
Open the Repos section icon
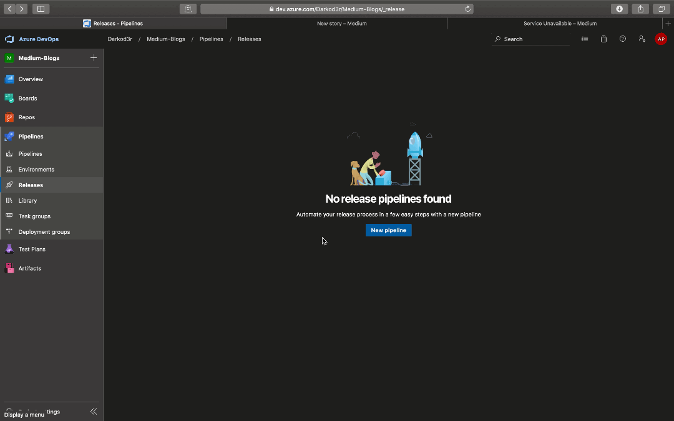9,117
